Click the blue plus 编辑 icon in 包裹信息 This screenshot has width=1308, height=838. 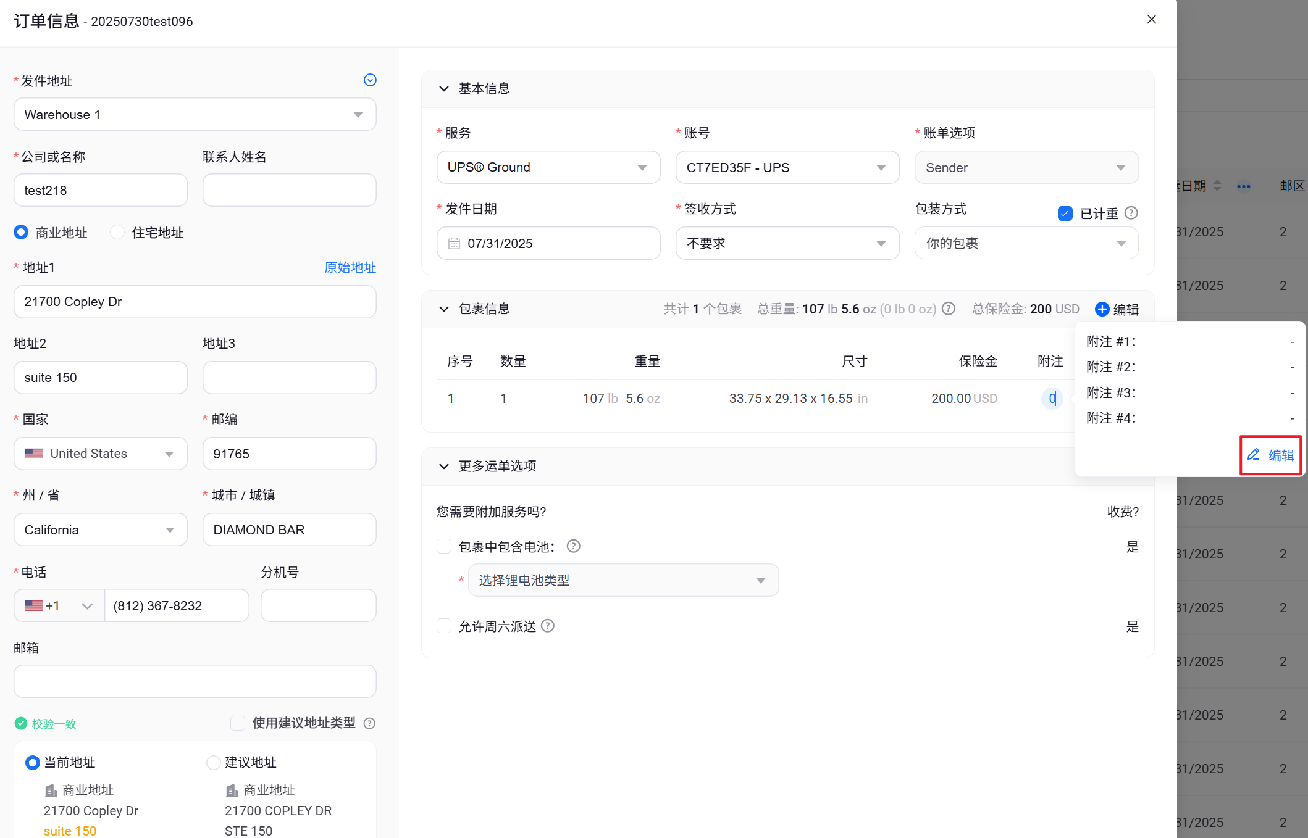[x=1102, y=309]
